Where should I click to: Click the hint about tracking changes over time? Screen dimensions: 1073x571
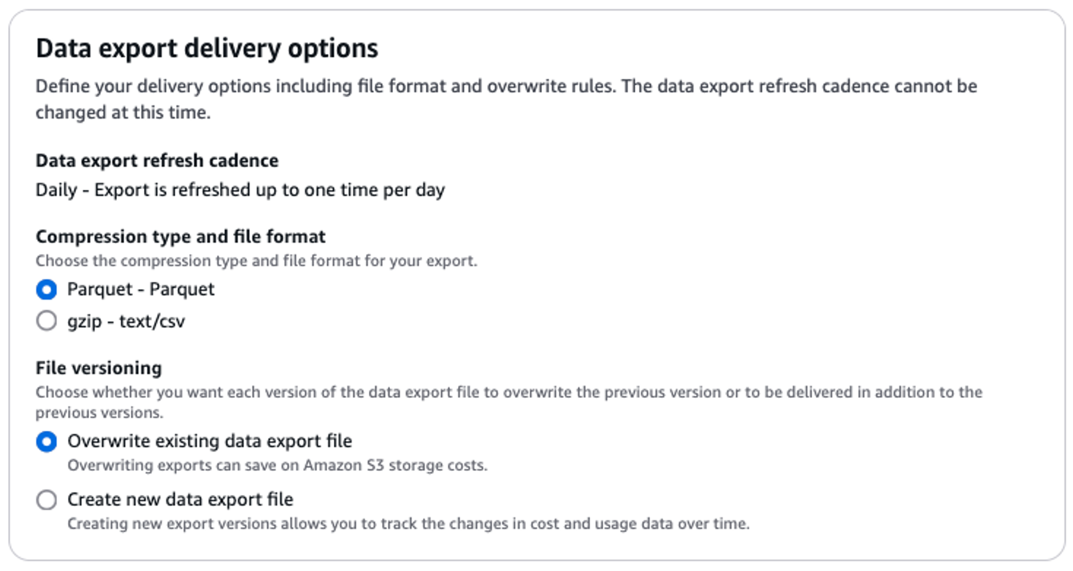coord(408,524)
